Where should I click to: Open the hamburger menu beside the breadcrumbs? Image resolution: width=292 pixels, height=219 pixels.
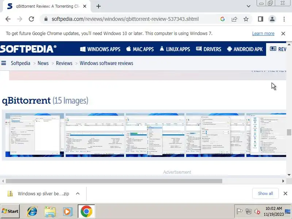click(x=4, y=63)
